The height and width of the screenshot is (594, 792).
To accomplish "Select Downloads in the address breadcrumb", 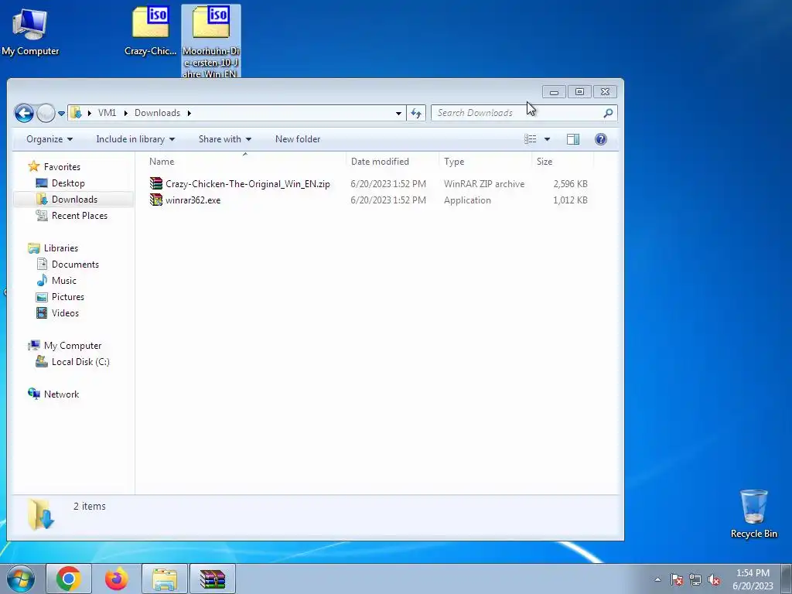I will pyautogui.click(x=157, y=113).
